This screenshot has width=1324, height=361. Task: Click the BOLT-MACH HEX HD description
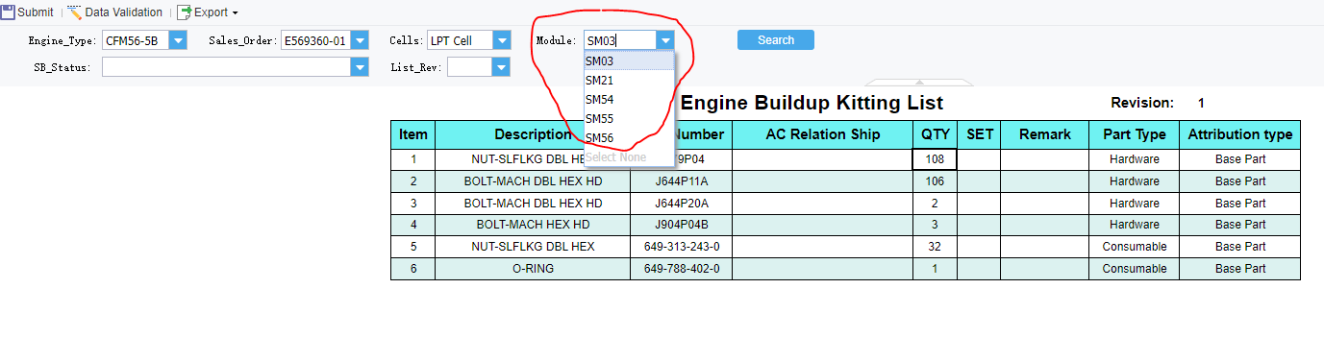tap(533, 225)
